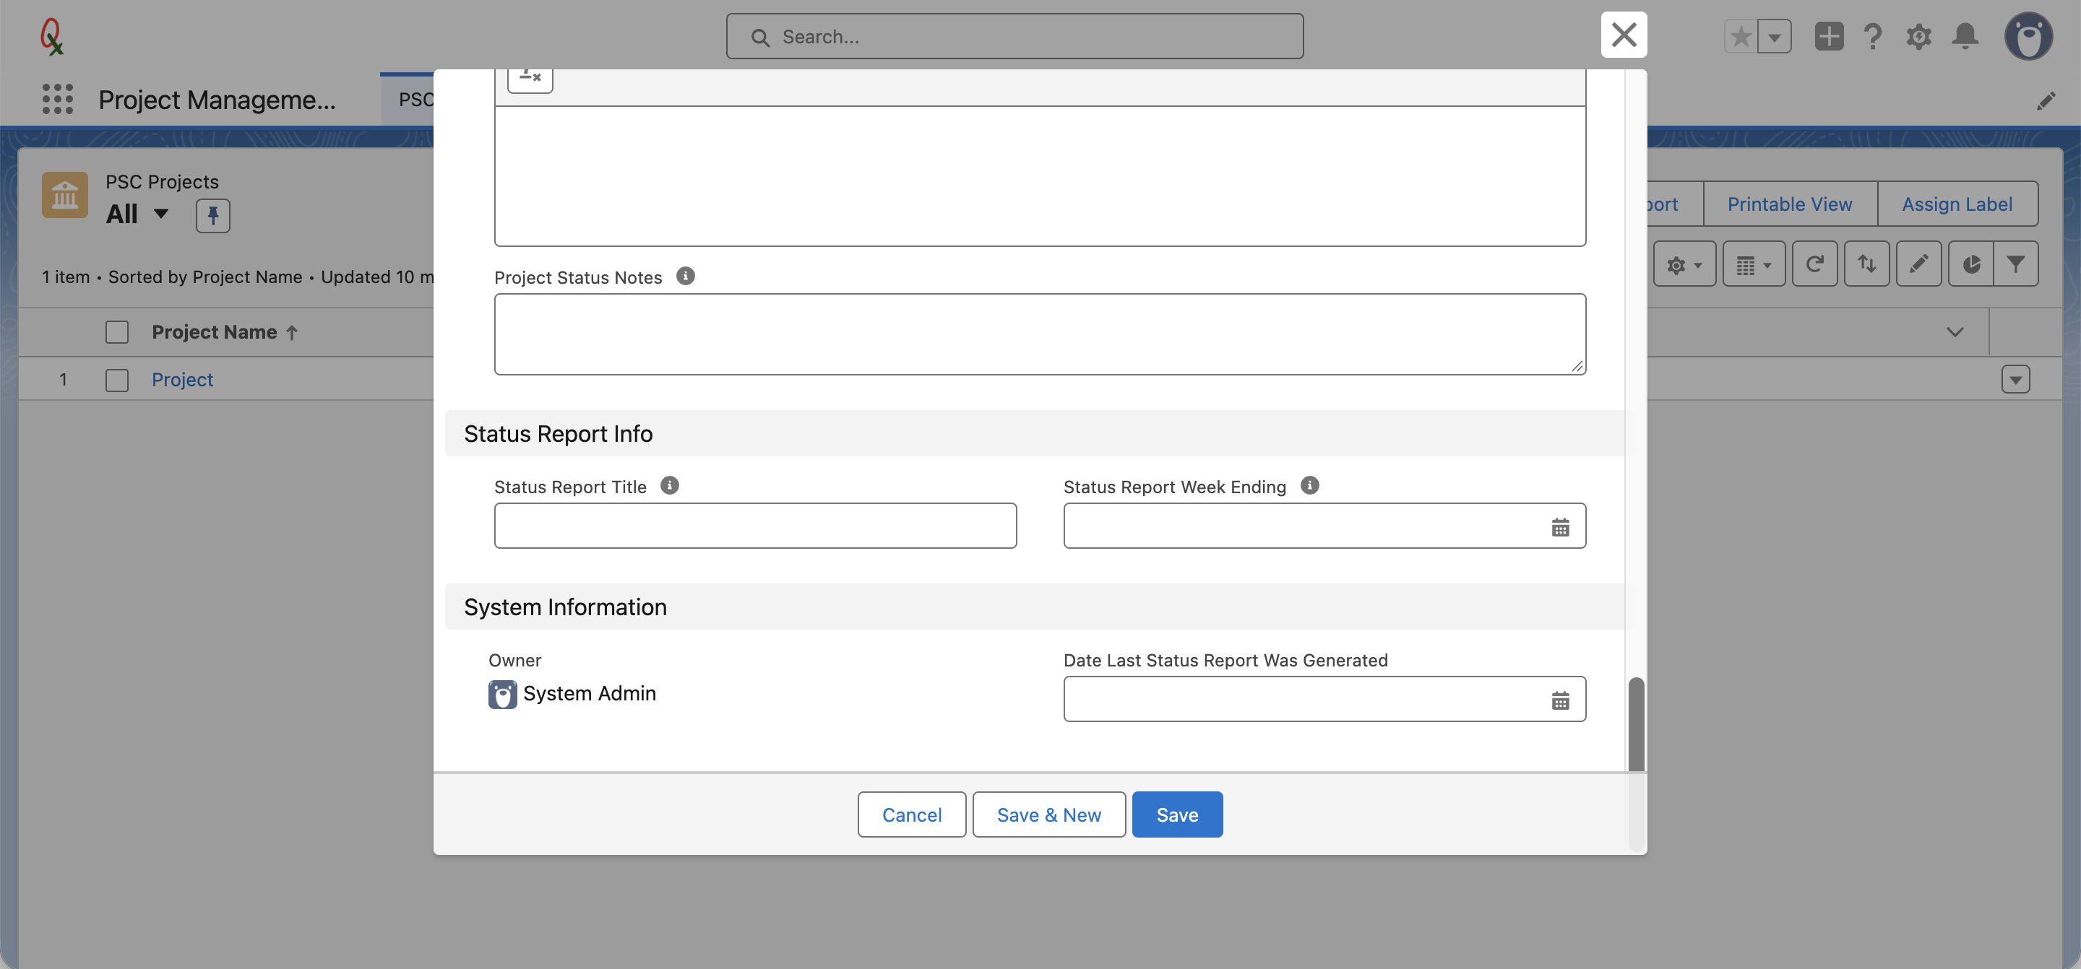Open list view controls gear dropdown
This screenshot has height=969, width=2081.
(1684, 264)
